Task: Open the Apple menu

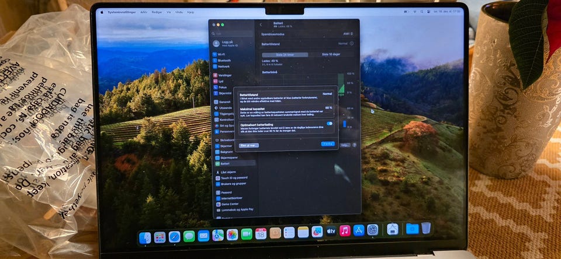Action: point(102,12)
